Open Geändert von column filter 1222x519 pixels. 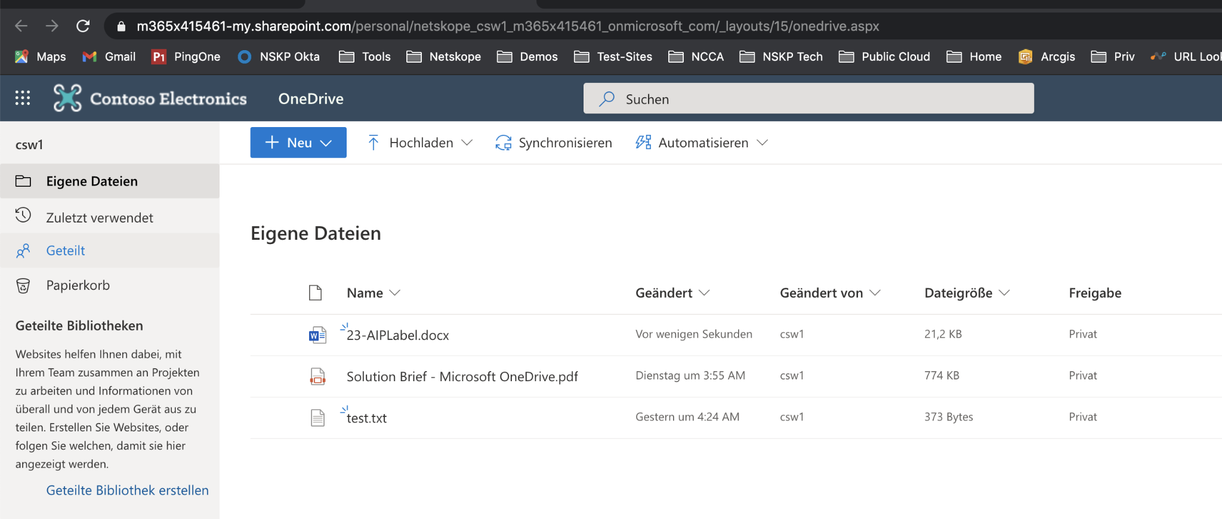pos(829,293)
